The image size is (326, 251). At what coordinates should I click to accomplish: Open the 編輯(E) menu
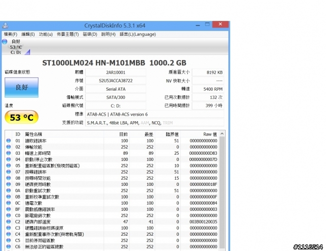(x=28, y=34)
